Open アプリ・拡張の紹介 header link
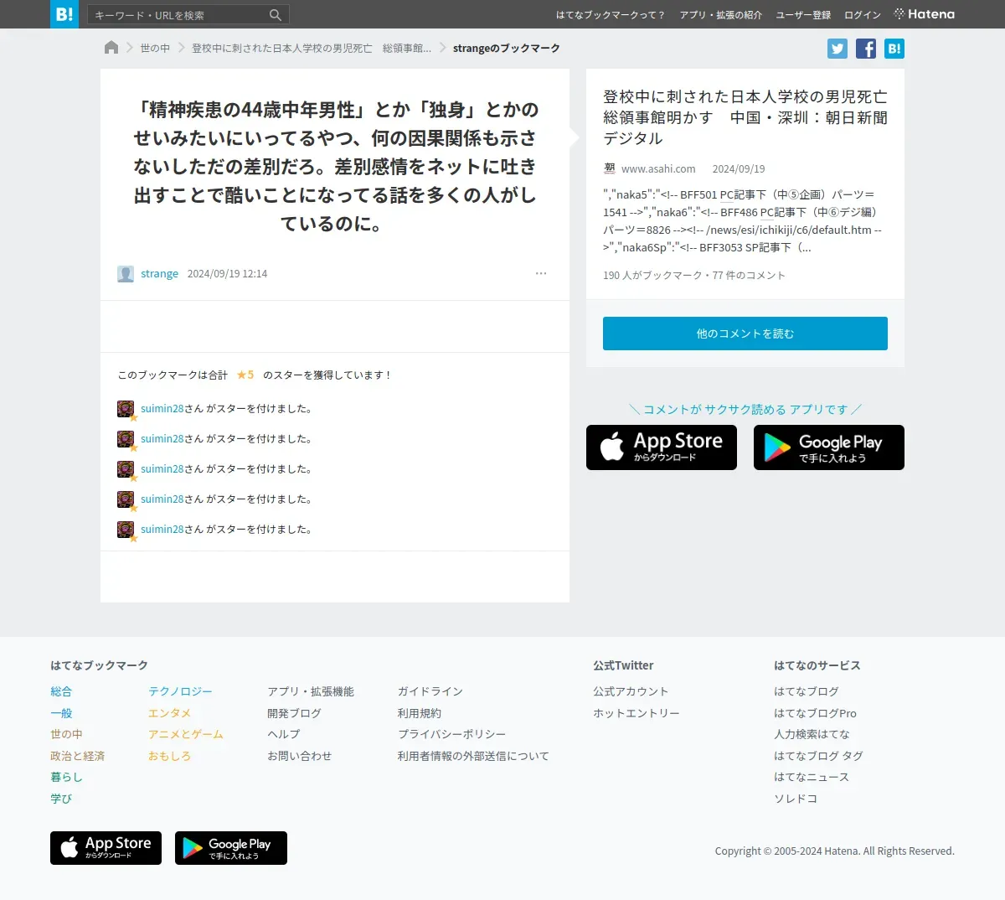This screenshot has width=1005, height=900. point(721,15)
